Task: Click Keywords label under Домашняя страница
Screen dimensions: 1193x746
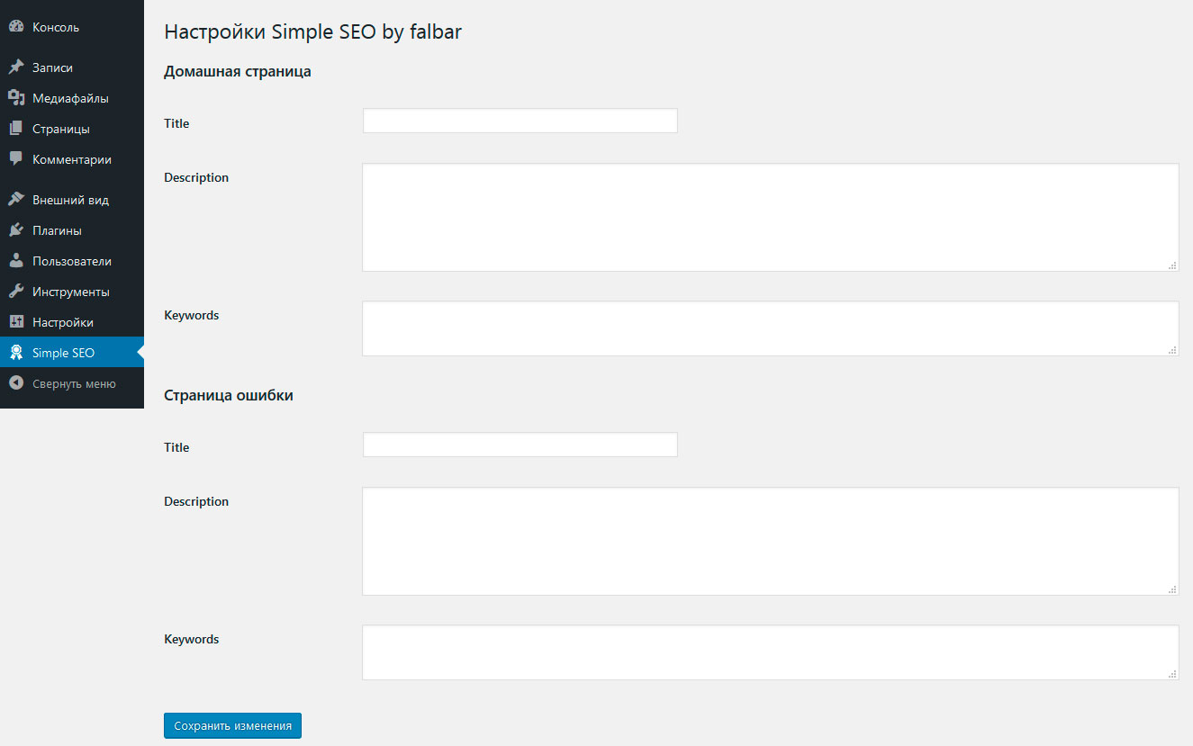Action: pyautogui.click(x=192, y=315)
